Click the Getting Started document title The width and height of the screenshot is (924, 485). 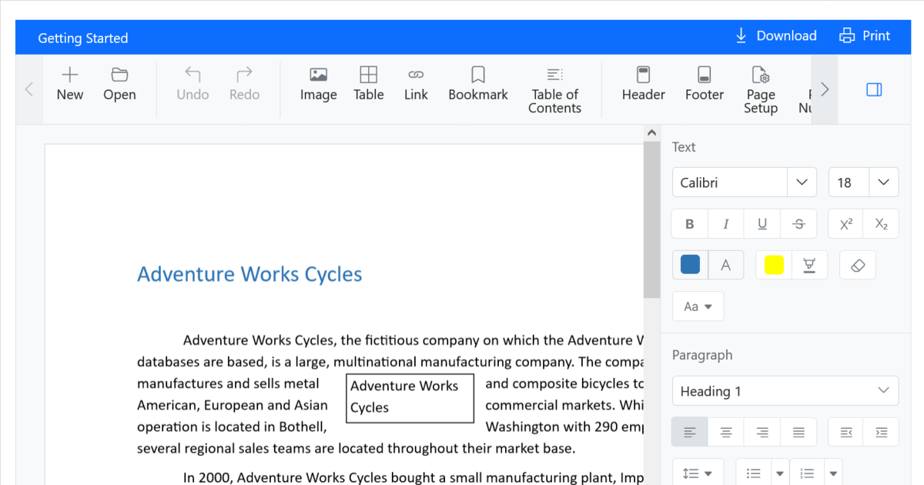coord(83,38)
